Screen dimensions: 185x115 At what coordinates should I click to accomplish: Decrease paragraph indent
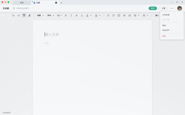pyautogui.click(x=130, y=15)
